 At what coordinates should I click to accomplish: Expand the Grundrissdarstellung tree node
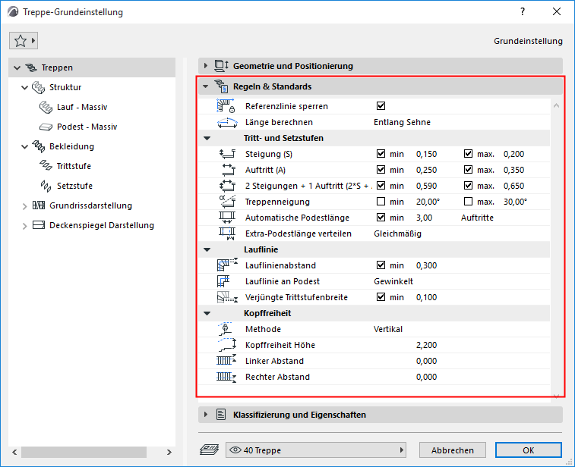coord(24,206)
